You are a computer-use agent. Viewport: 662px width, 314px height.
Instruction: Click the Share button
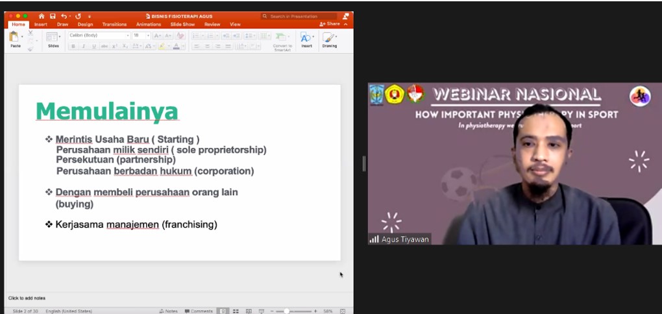click(330, 24)
